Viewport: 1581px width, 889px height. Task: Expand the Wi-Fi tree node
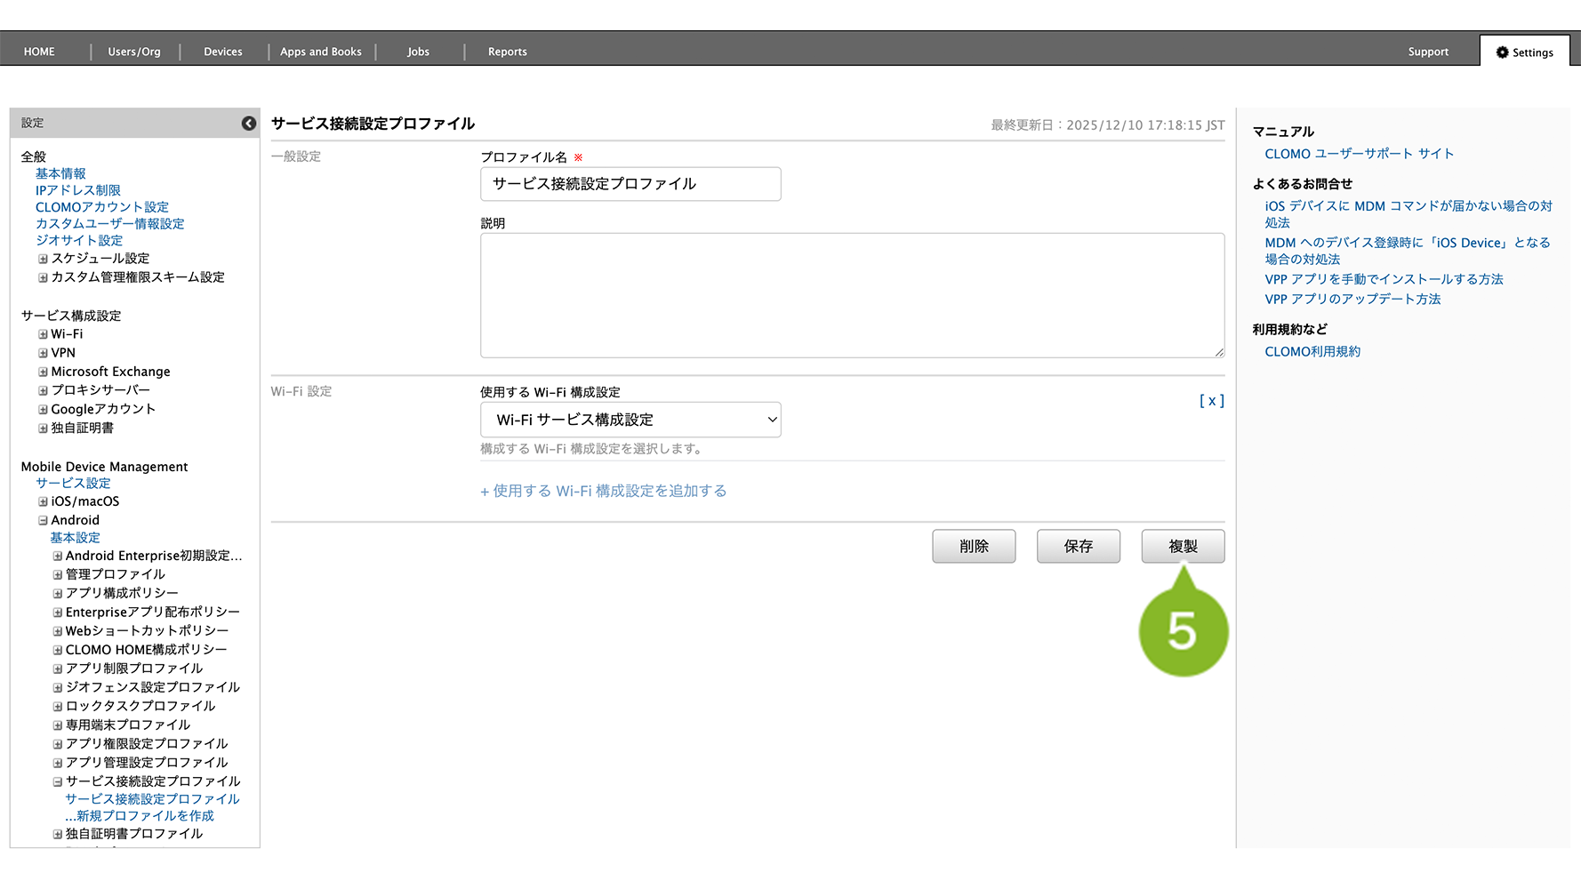(43, 334)
